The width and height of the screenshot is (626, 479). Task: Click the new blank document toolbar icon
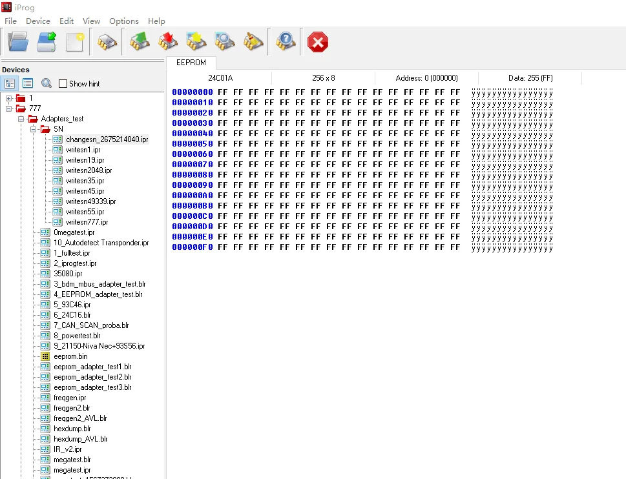tap(75, 42)
